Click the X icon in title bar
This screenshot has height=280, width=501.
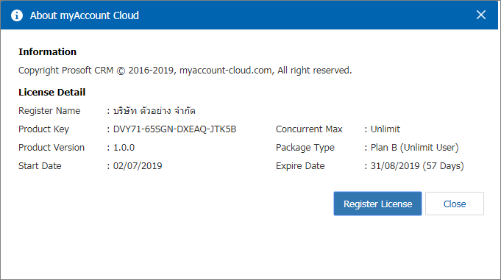pyautogui.click(x=481, y=15)
